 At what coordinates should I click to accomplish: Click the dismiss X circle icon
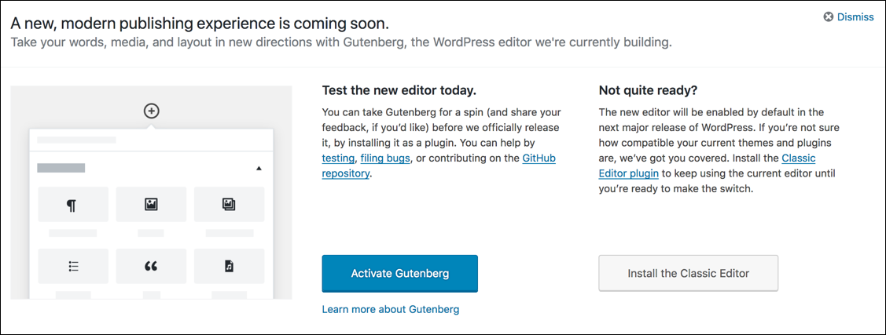829,17
